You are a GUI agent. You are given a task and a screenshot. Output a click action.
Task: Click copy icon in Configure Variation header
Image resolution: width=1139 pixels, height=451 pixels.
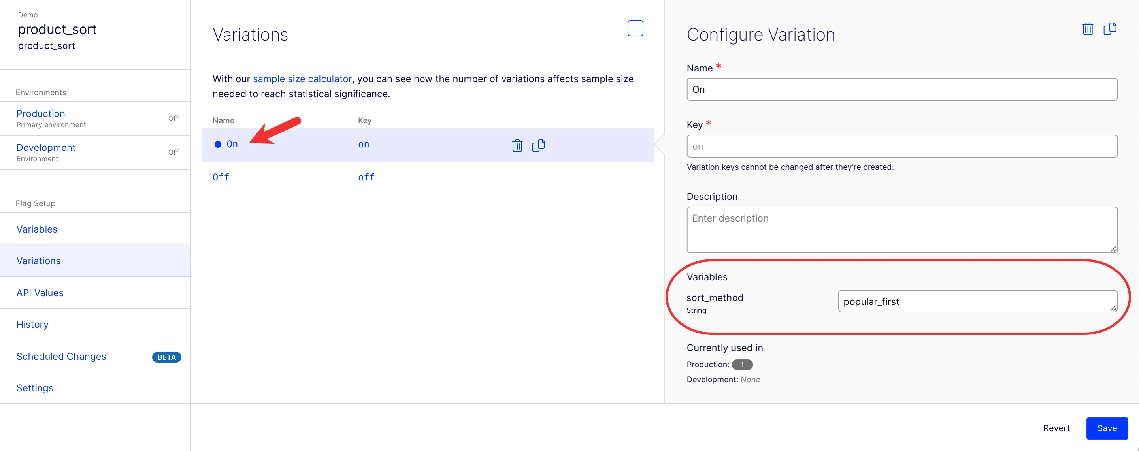[x=1110, y=29]
